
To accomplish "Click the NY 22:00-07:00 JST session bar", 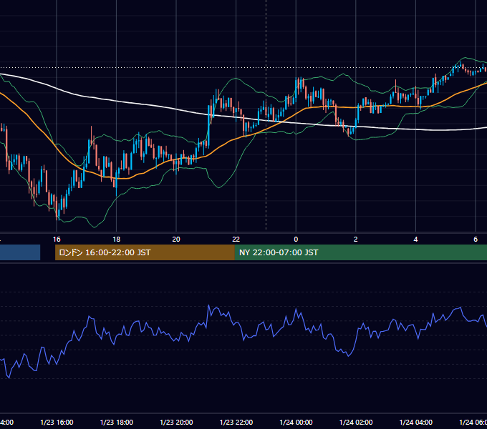I will click(x=360, y=252).
